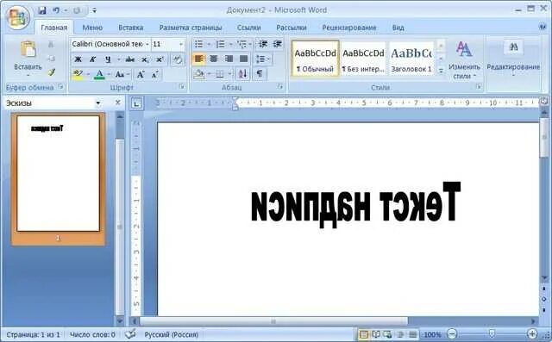The width and height of the screenshot is (552, 342).
Task: Align text left
Action: click(199, 59)
